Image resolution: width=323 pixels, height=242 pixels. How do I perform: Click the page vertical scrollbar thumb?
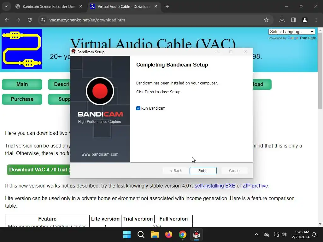tap(320, 70)
